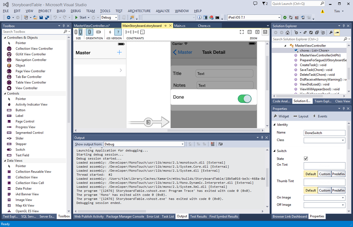353x227 pixels.
Task: Click the Output horizontal scrollbar
Action: pos(112,211)
